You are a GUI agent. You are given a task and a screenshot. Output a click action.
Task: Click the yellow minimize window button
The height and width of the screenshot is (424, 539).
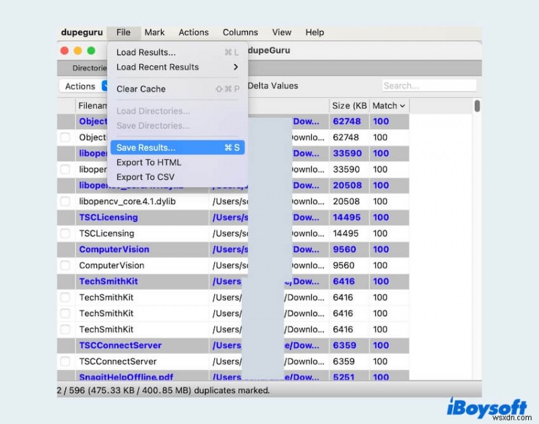point(78,51)
